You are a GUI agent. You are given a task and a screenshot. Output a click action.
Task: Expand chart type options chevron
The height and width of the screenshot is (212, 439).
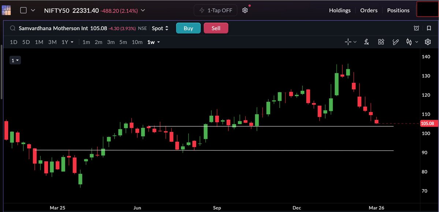tap(417, 42)
